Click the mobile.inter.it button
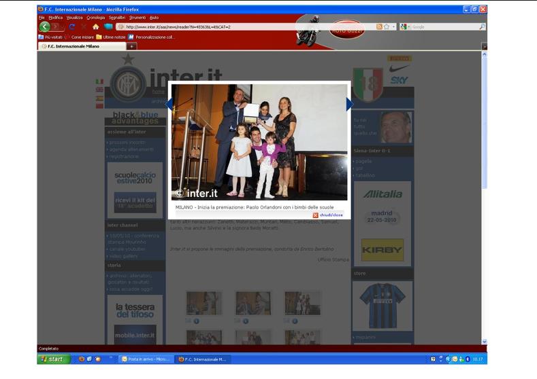537x379 pixels. [135, 335]
